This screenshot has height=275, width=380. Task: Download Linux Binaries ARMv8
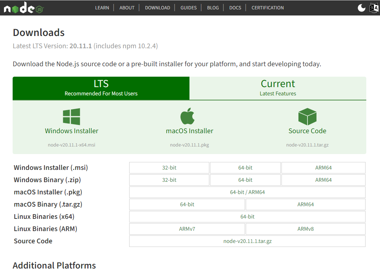(306, 229)
